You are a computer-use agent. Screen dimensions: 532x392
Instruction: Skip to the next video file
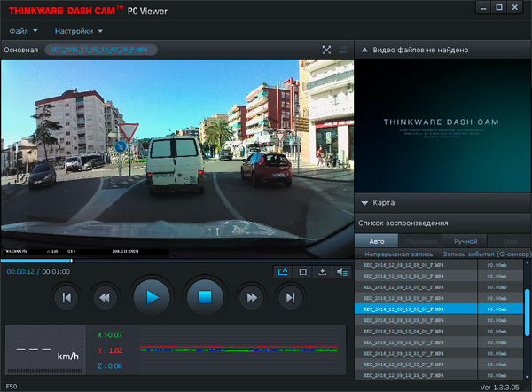tap(290, 298)
